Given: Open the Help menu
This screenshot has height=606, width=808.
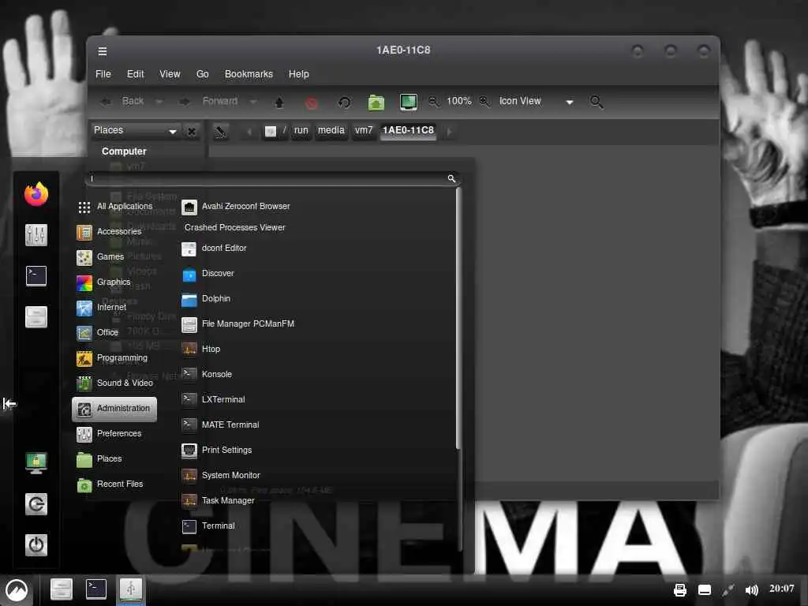Looking at the screenshot, I should (x=299, y=74).
